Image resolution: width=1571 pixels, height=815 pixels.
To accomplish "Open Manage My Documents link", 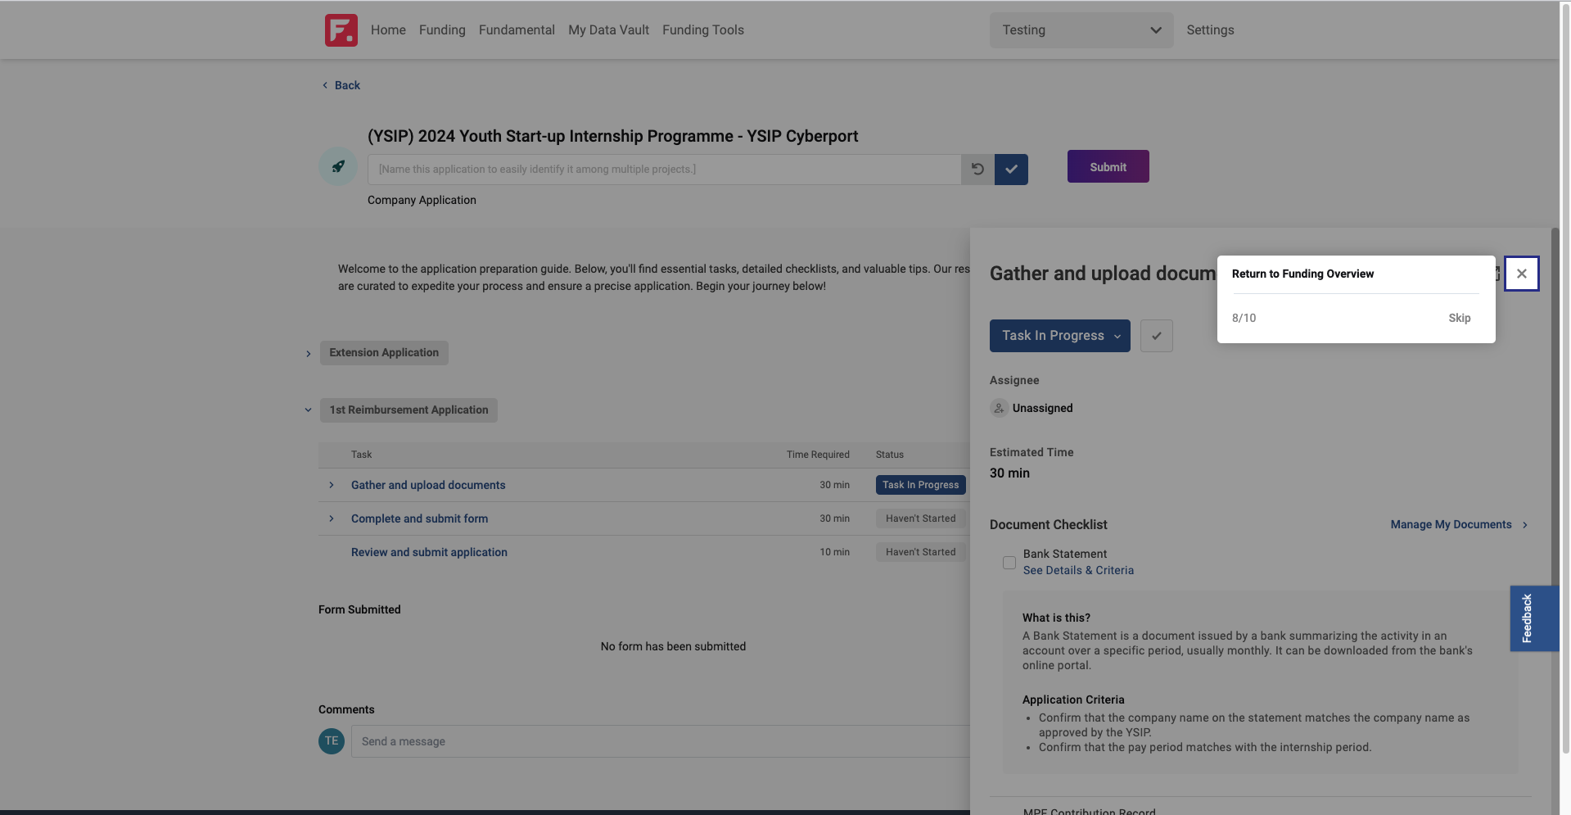I will [1459, 524].
